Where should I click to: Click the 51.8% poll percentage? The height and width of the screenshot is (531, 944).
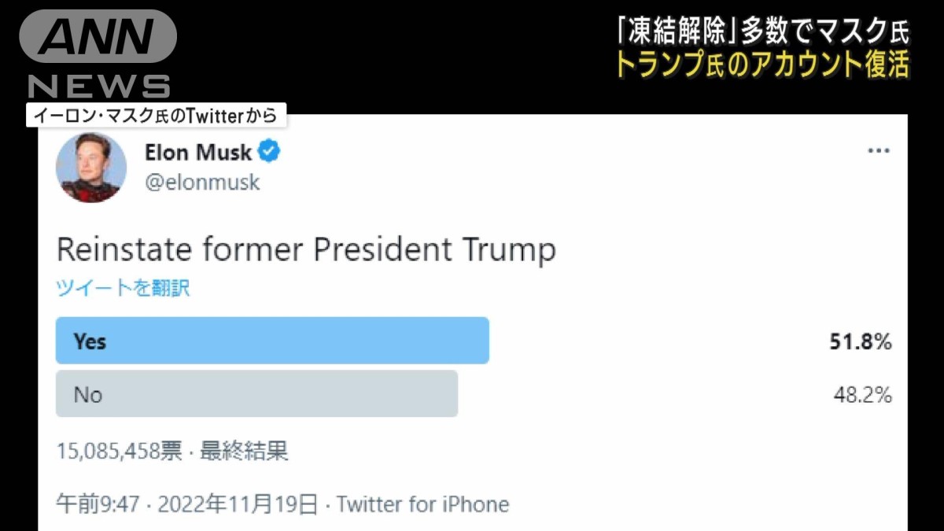pos(862,341)
